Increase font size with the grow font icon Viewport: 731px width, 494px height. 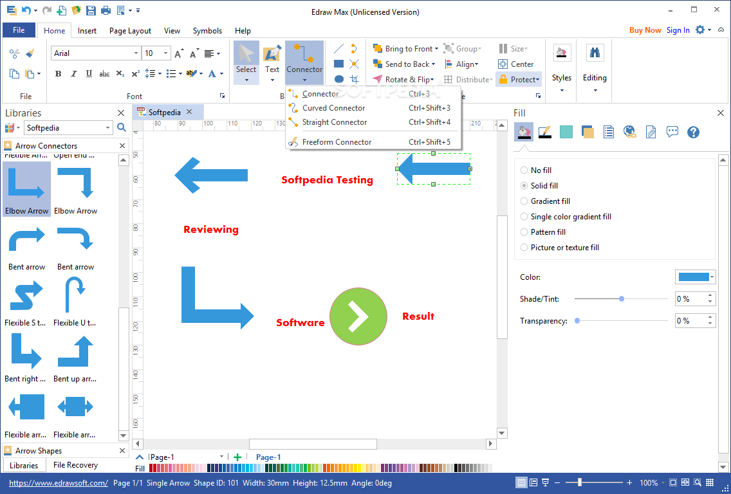[x=179, y=53]
